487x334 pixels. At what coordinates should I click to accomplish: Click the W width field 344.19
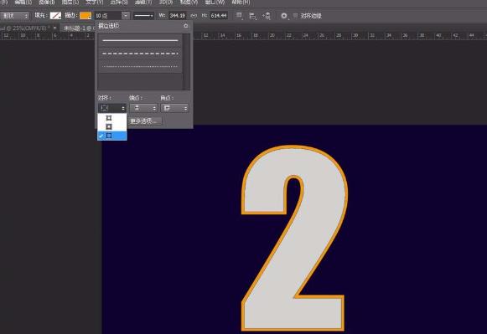(x=178, y=16)
